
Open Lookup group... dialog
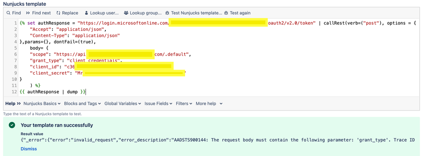click(143, 13)
